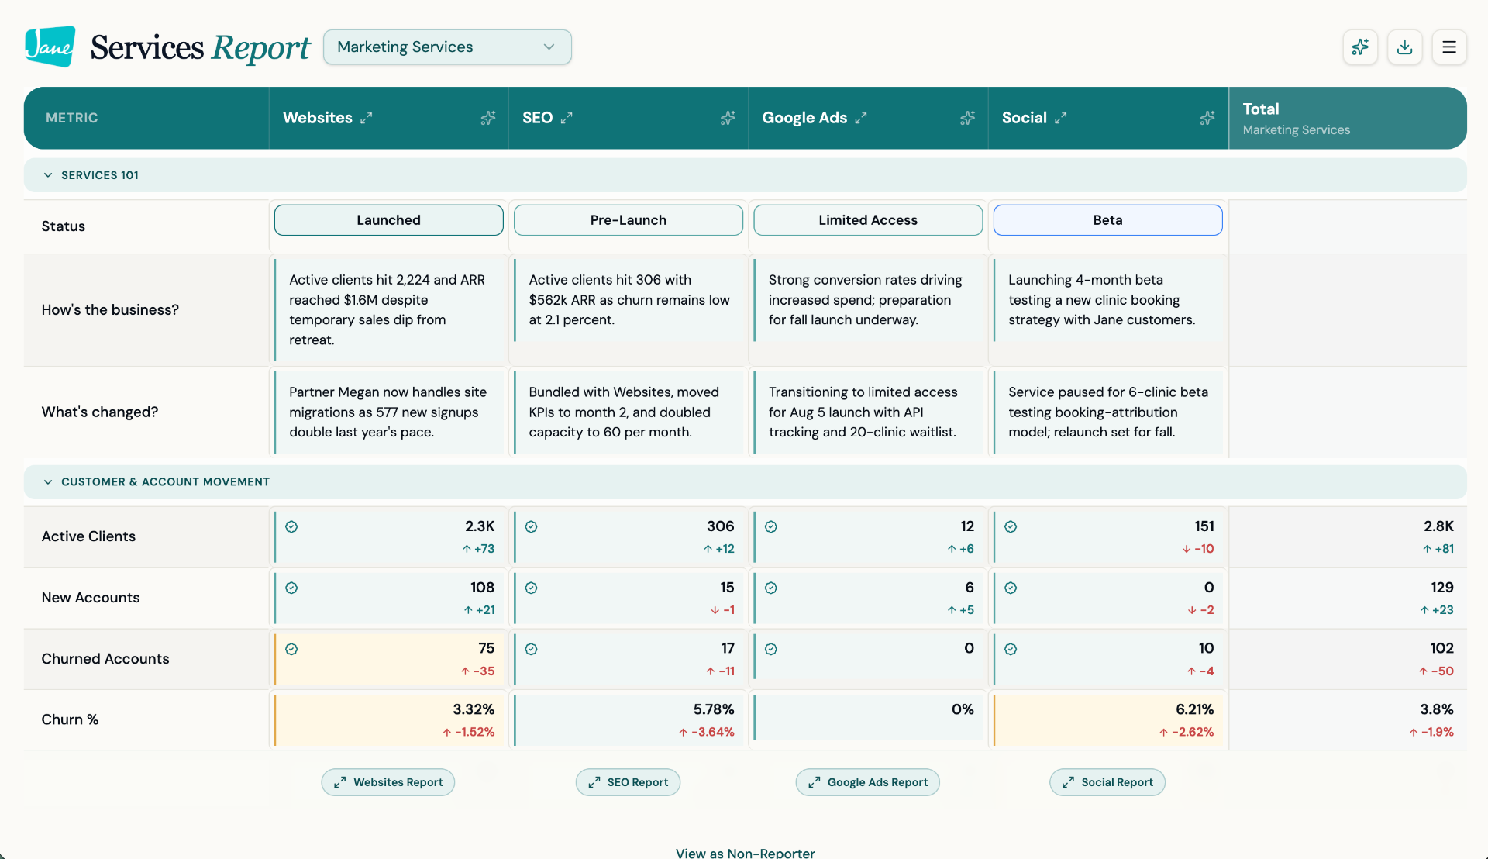This screenshot has width=1488, height=859.
Task: Click the Websites 'How's the business?' summary text
Action: pos(387,310)
